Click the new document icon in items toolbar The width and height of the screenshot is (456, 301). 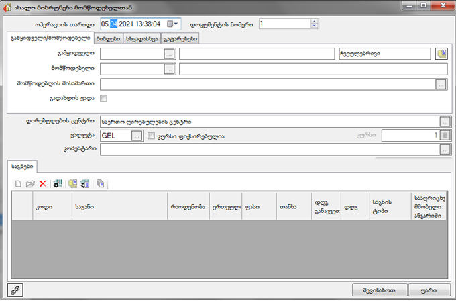(x=19, y=183)
